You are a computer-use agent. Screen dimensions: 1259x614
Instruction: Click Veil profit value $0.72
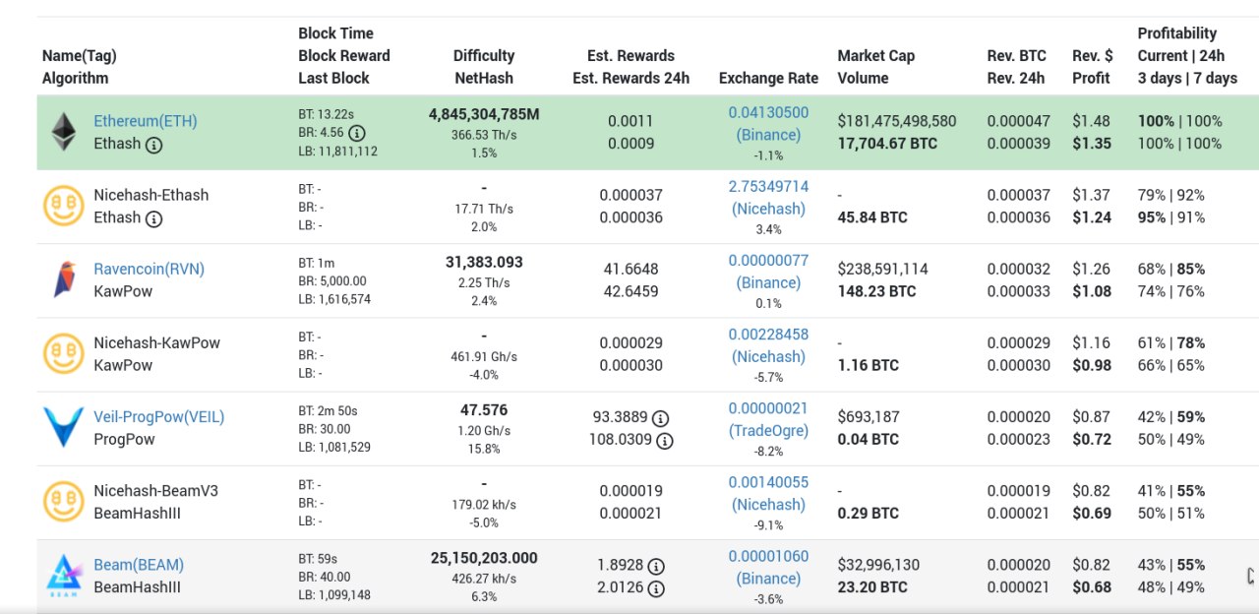pos(1092,439)
